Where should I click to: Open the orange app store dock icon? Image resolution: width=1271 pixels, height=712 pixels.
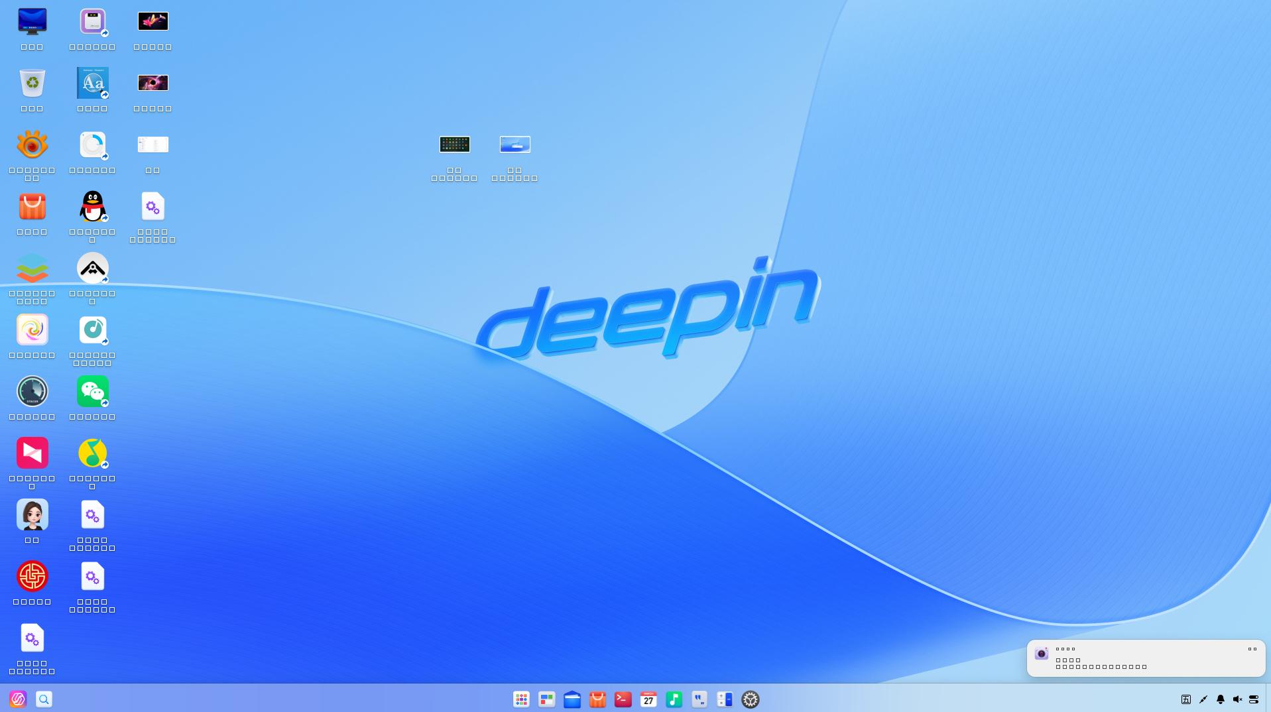(597, 699)
